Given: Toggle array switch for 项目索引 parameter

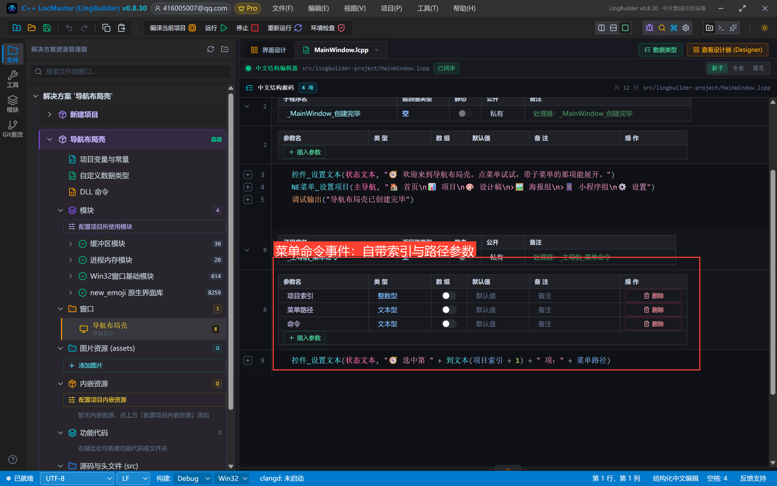Looking at the screenshot, I should [x=449, y=296].
